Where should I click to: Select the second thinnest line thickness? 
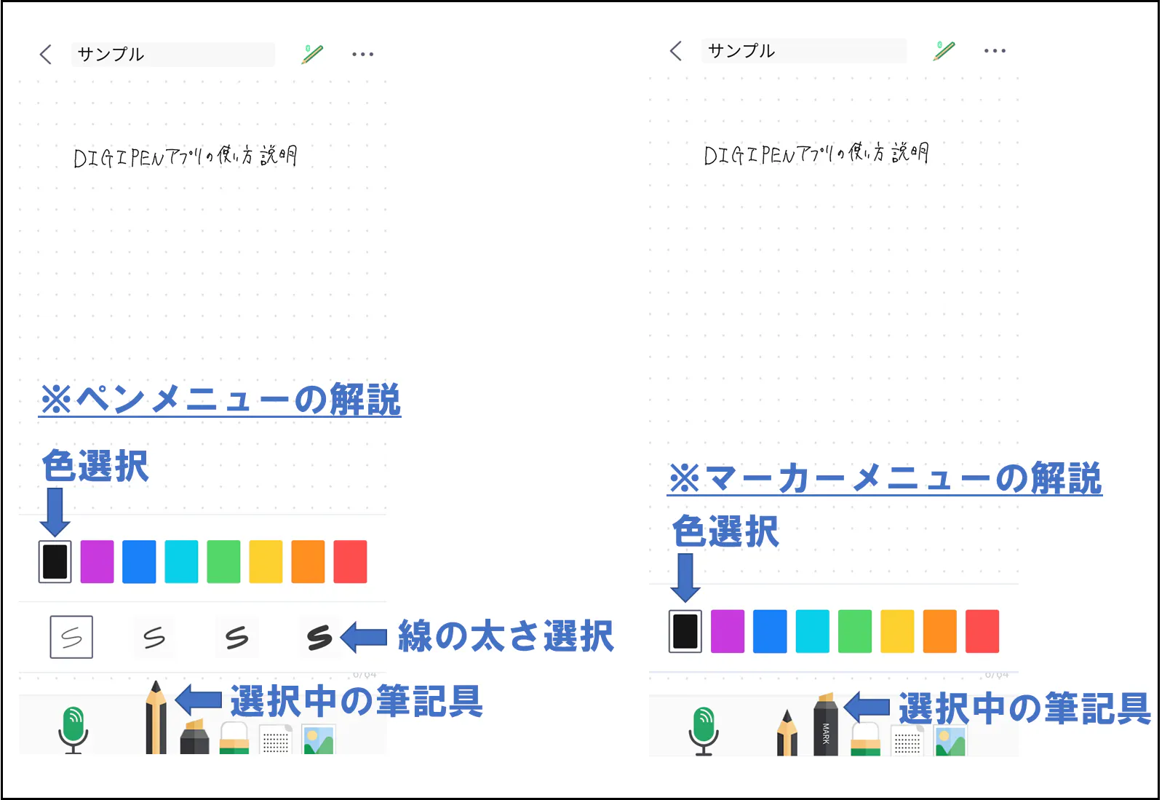[x=154, y=637]
